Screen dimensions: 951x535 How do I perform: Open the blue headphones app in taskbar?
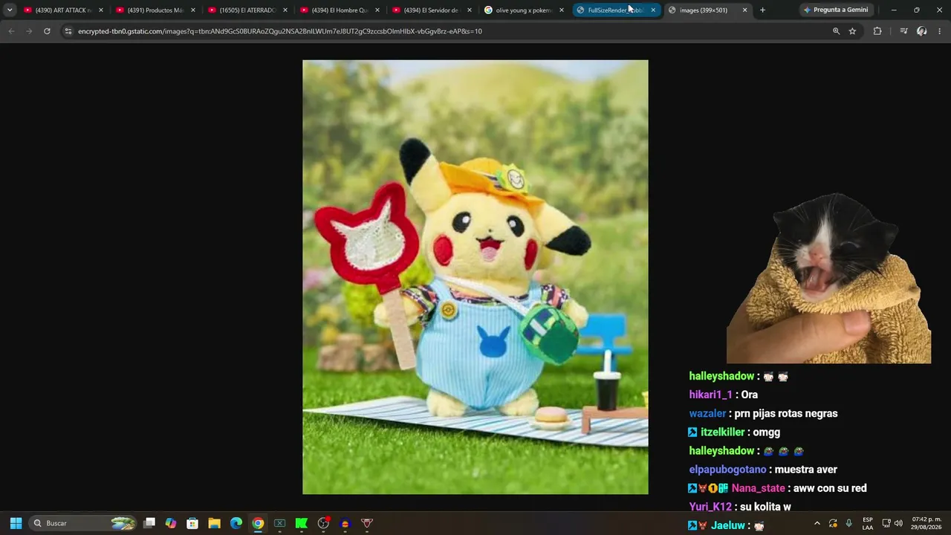pyautogui.click(x=345, y=523)
